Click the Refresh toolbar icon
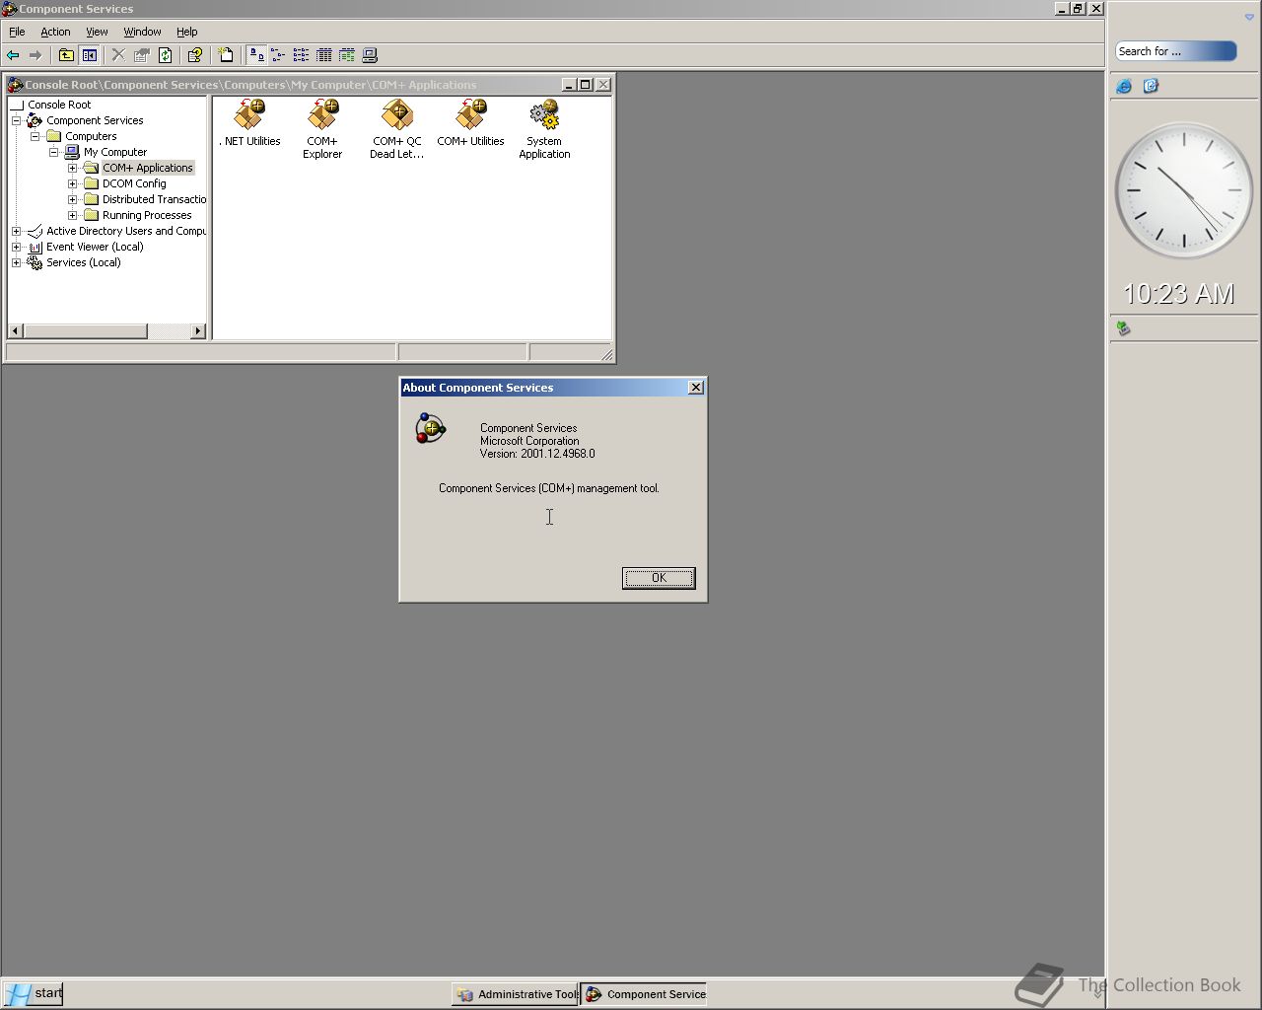 pos(166,55)
